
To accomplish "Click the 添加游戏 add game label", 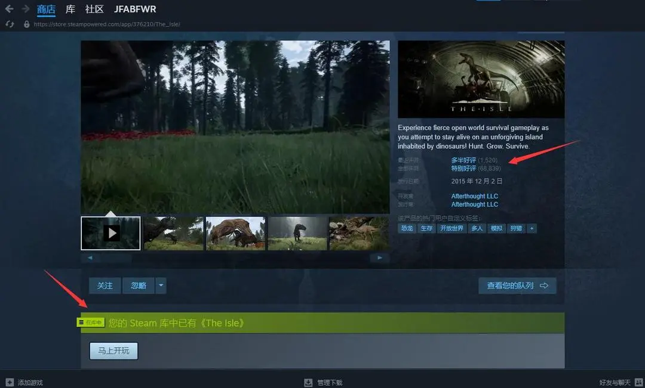I will (30, 383).
